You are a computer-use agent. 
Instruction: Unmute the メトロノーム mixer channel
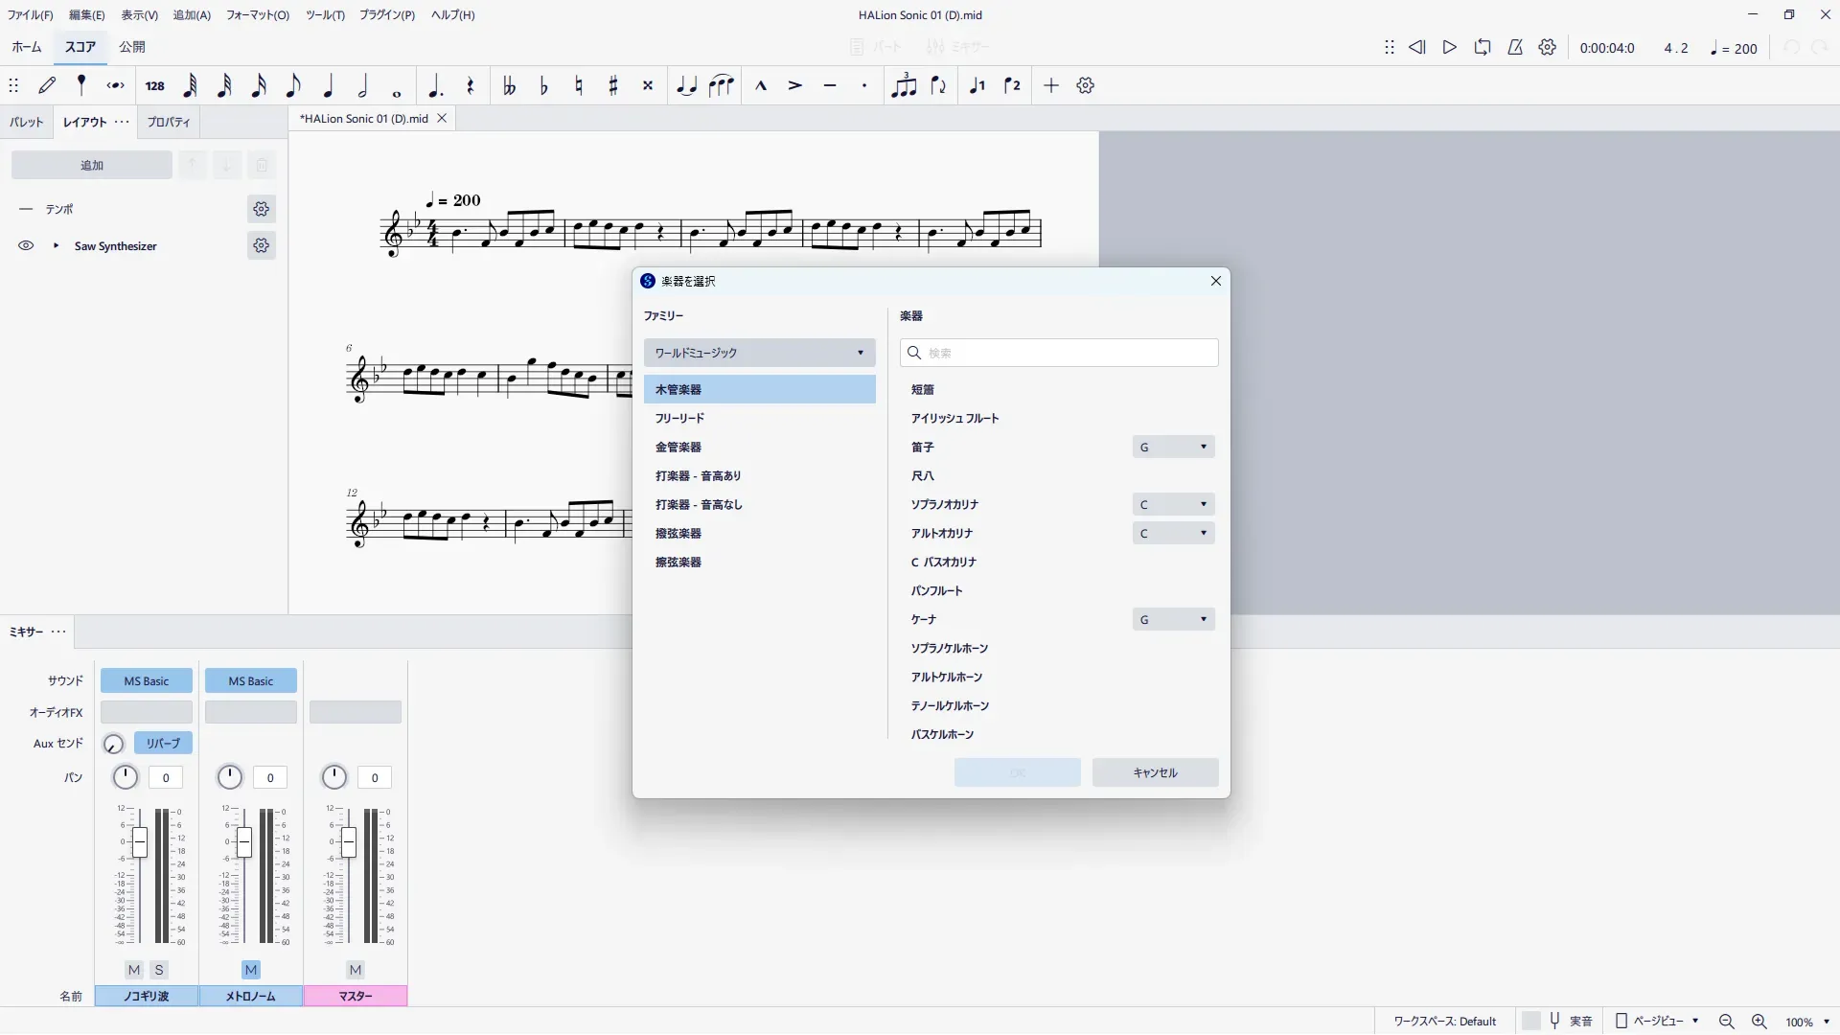tap(251, 970)
